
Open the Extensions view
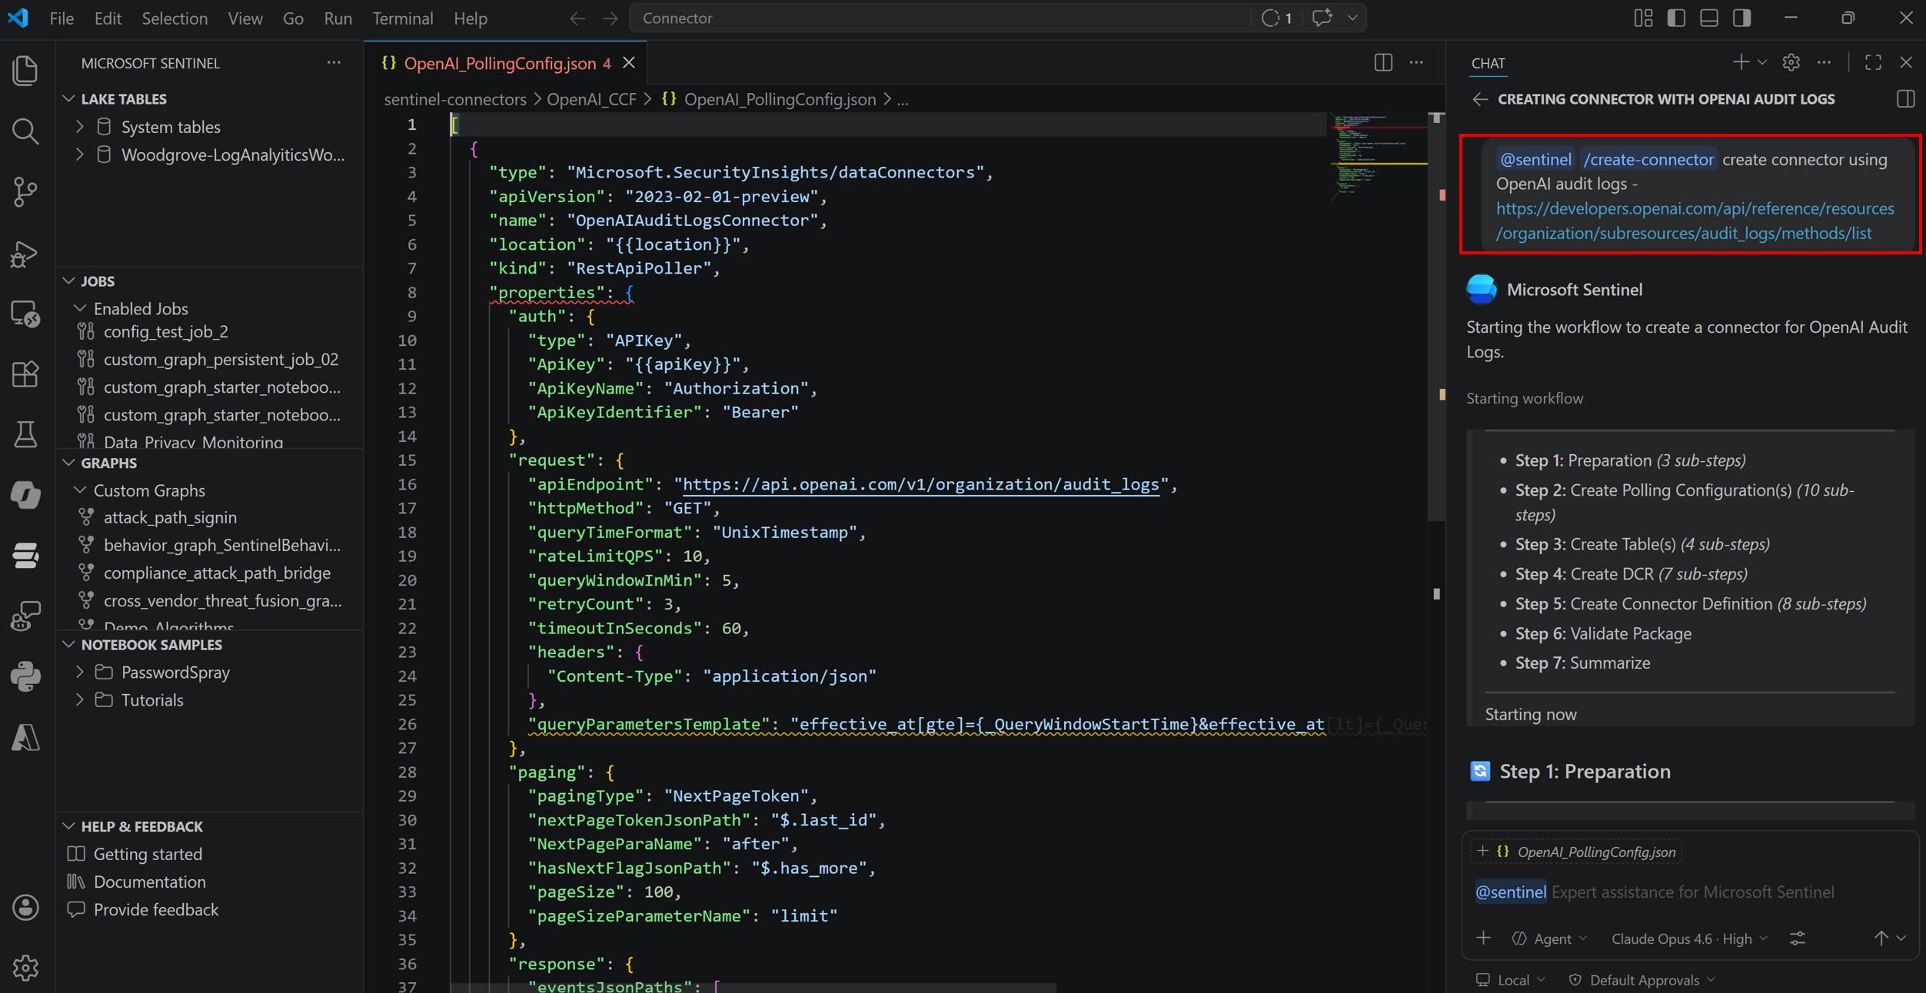[25, 374]
